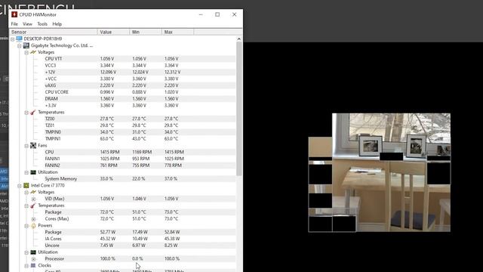
Task: Click the Fans icon
Action: [x=33, y=145]
